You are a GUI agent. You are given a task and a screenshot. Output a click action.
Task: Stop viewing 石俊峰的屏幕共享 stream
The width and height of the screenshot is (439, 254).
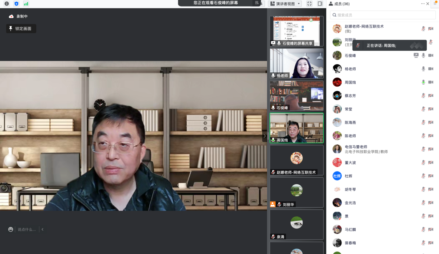296,31
